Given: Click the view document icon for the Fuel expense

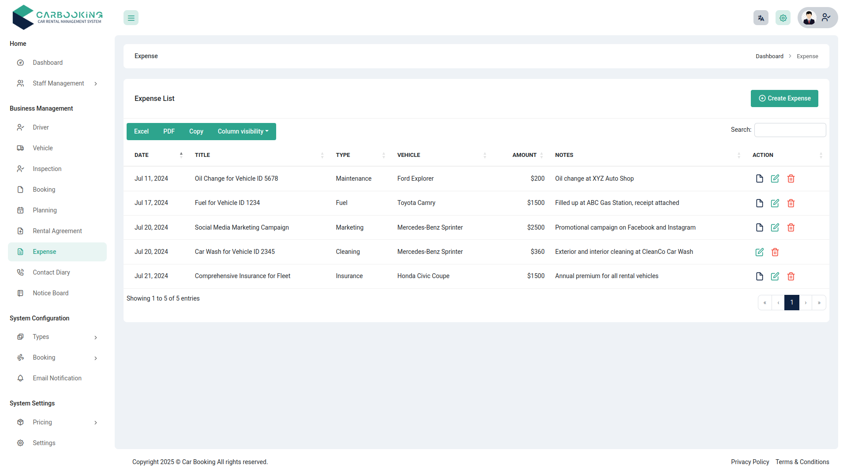Looking at the screenshot, I should pyautogui.click(x=759, y=203).
